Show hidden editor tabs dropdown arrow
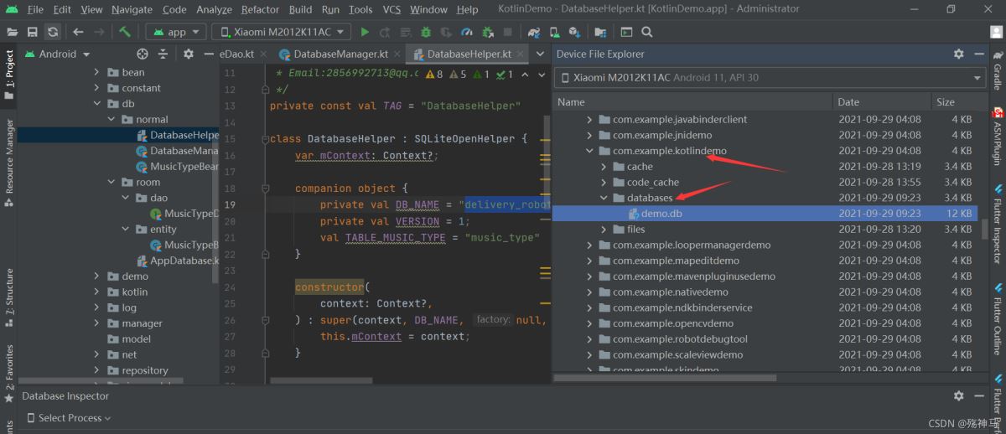This screenshot has height=434, width=1006. [x=542, y=54]
